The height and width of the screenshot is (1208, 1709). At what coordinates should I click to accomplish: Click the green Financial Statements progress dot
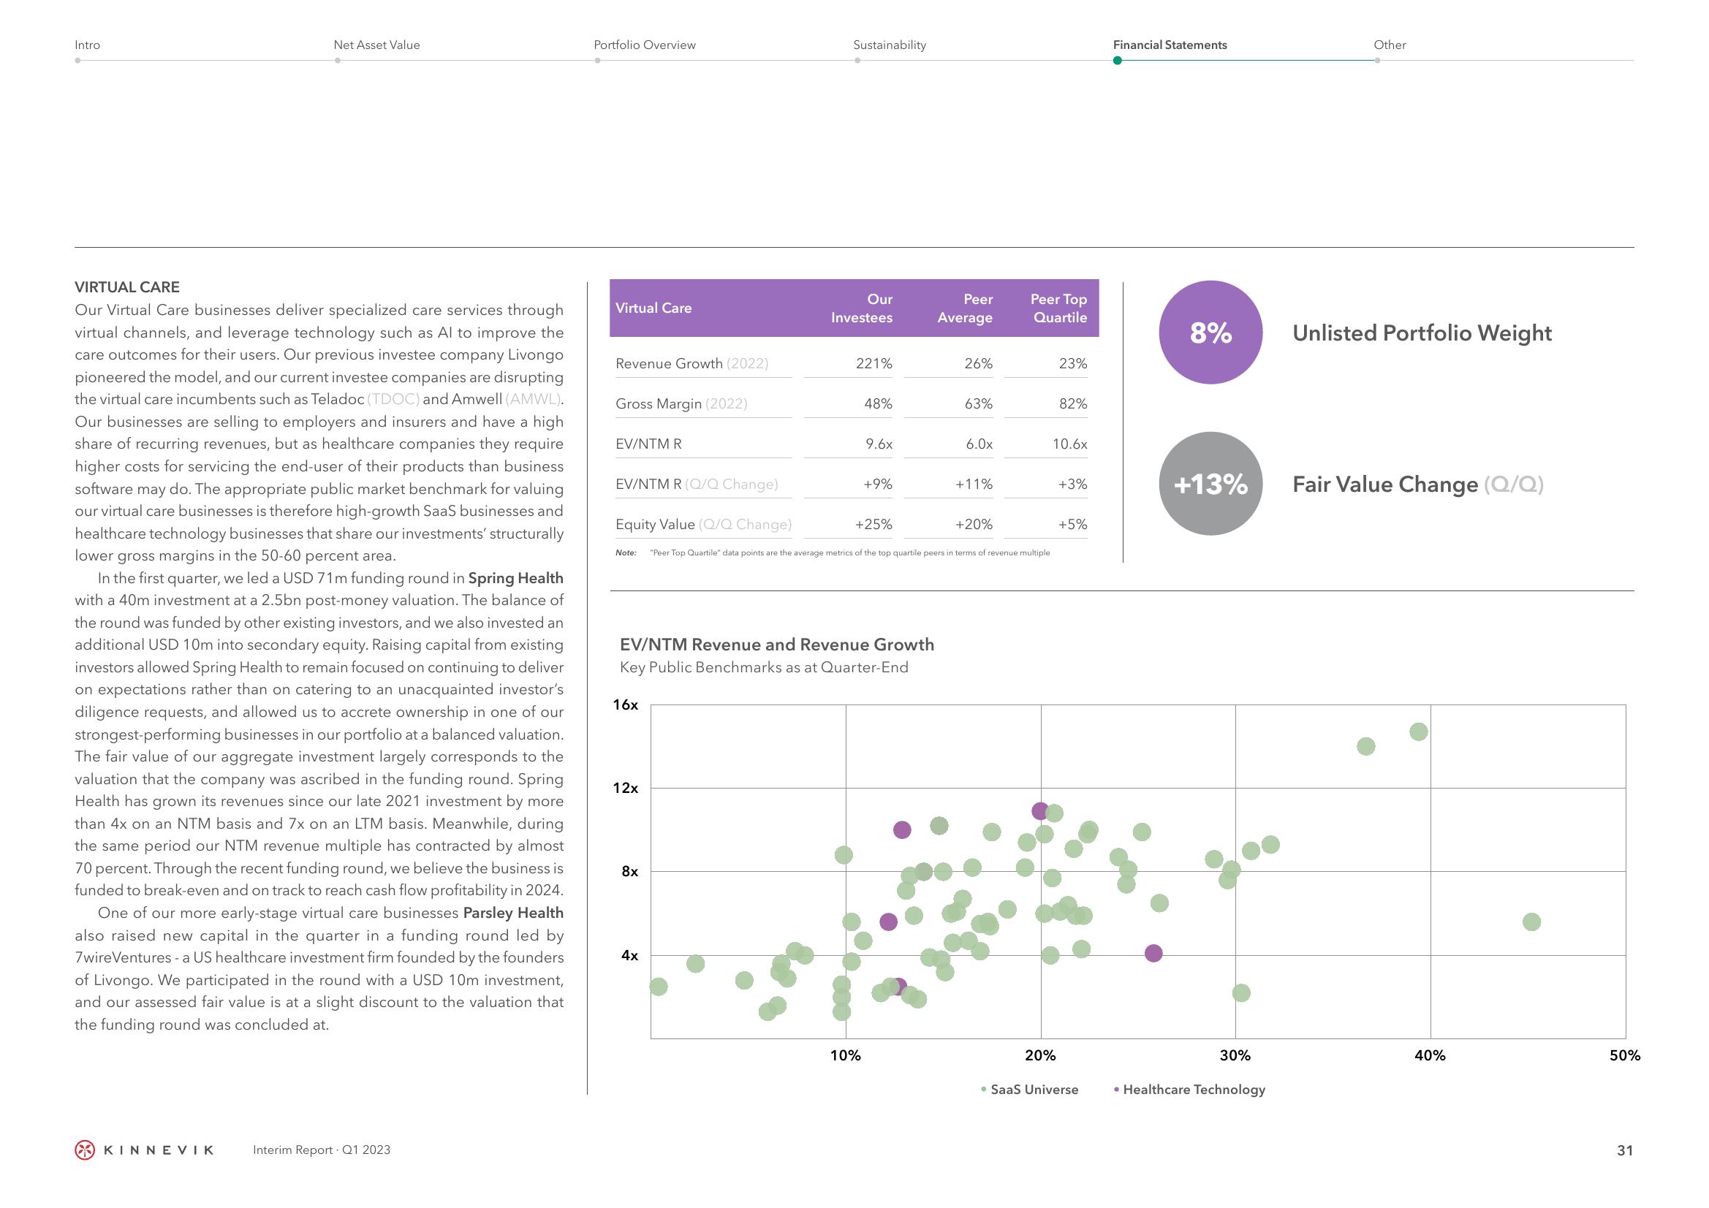(x=1117, y=60)
